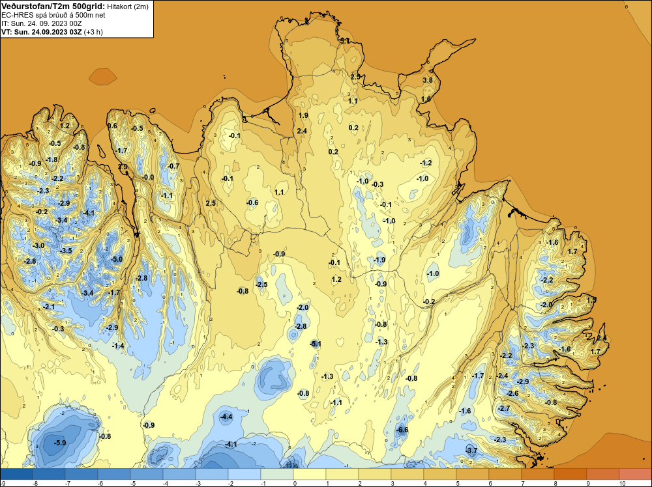Click the legend tick label "10"
652x487 pixels.
(x=622, y=483)
